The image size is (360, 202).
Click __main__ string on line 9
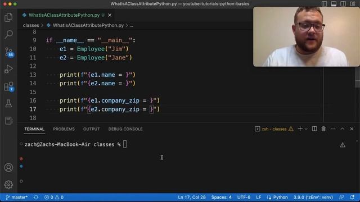tap(115, 40)
